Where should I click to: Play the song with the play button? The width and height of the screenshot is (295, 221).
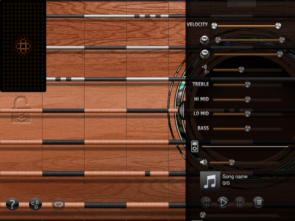pos(223,202)
